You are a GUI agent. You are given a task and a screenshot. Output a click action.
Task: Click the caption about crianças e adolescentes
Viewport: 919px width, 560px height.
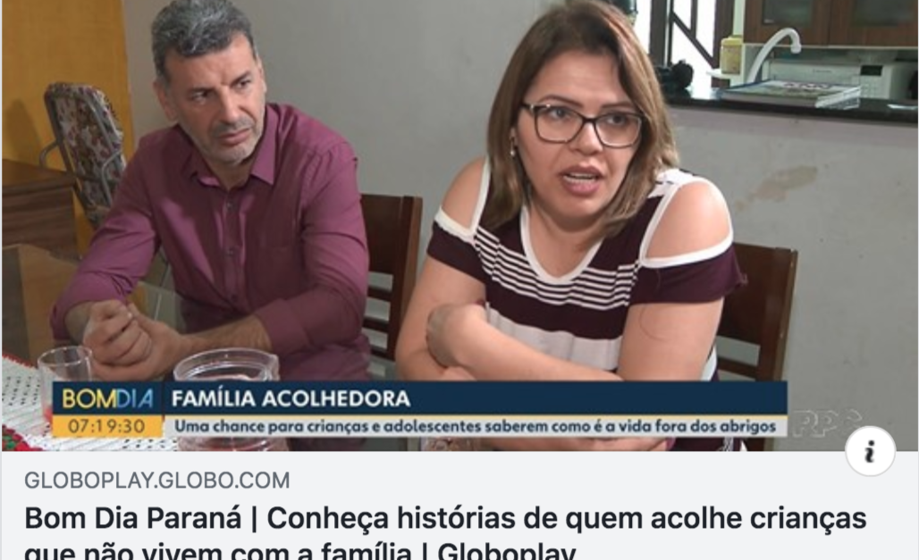click(x=475, y=426)
